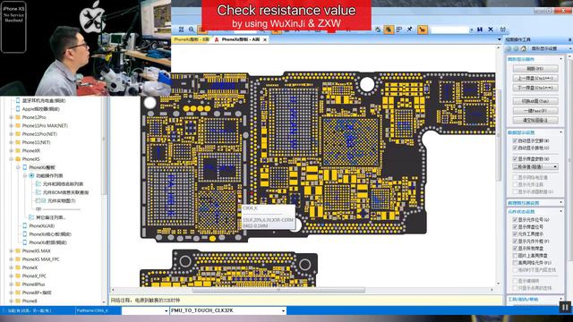Enable 图片上高亮焊盘 checkbox
Viewport: 573px width, 322px height.
point(516,256)
